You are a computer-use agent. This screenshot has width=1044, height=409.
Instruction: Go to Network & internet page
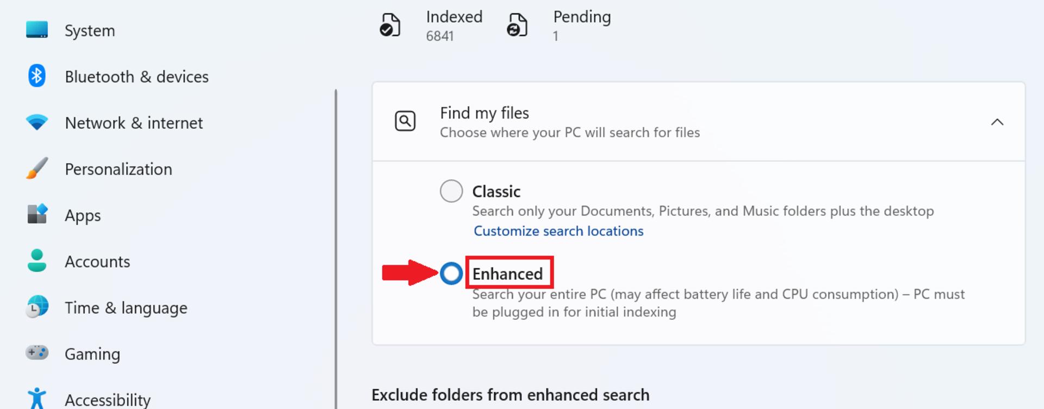click(x=134, y=123)
